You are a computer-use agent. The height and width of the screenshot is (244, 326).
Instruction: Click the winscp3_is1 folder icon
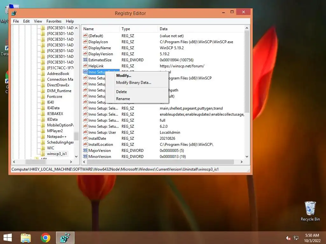[43, 154]
